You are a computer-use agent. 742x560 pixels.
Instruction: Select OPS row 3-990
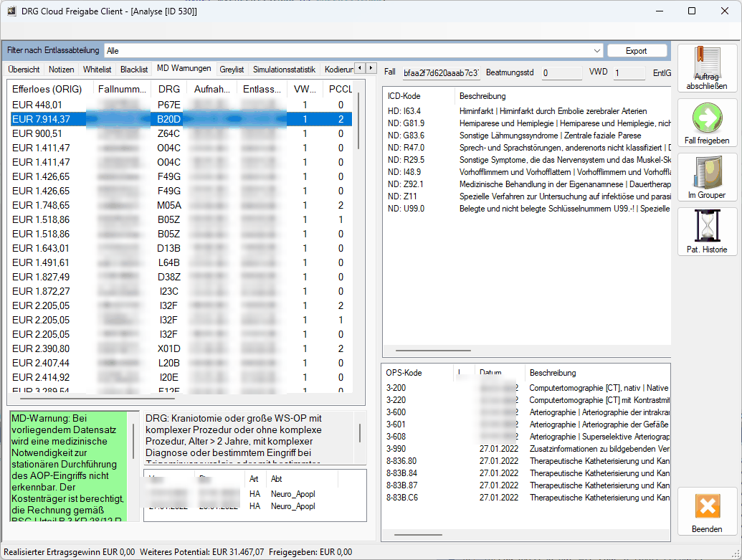click(x=526, y=449)
